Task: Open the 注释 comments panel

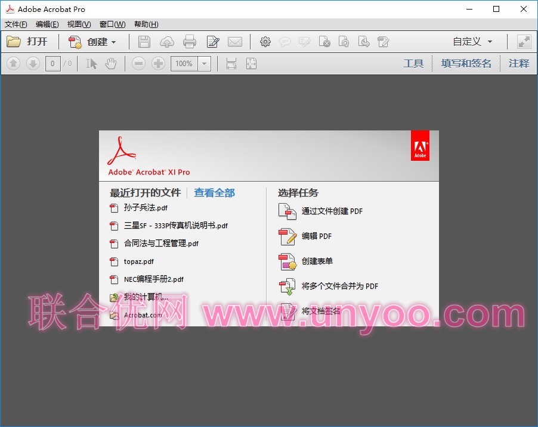Action: (519, 63)
